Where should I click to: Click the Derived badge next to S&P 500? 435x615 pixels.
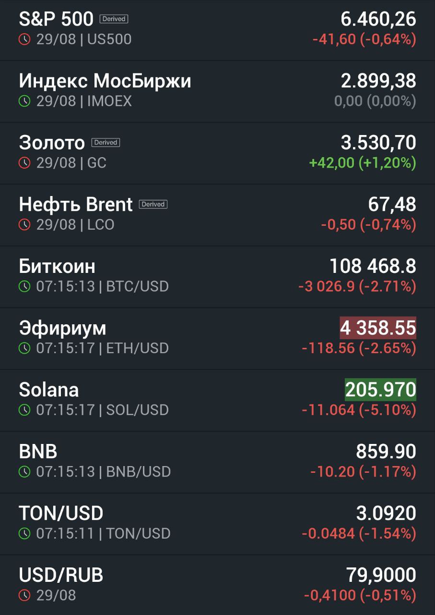[x=114, y=19]
